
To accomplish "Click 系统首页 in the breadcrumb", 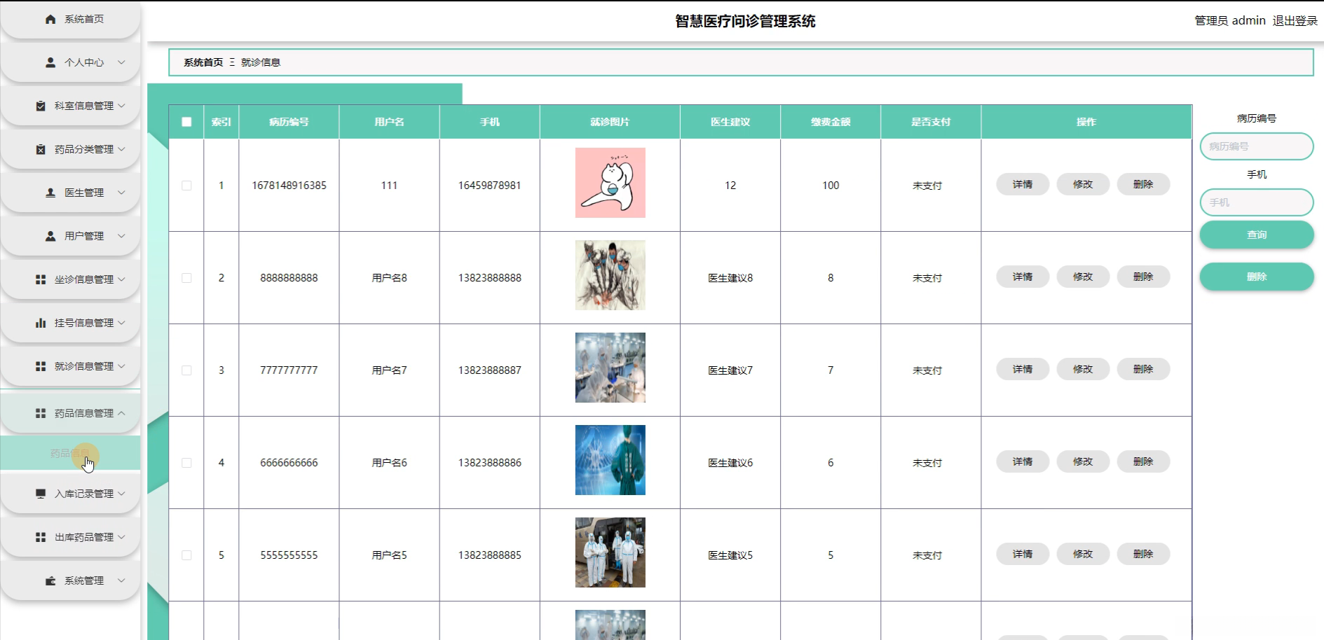I will 203,62.
